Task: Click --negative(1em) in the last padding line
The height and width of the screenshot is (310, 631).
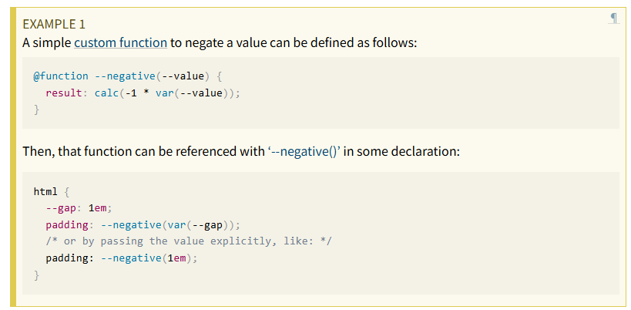Action: [146, 258]
